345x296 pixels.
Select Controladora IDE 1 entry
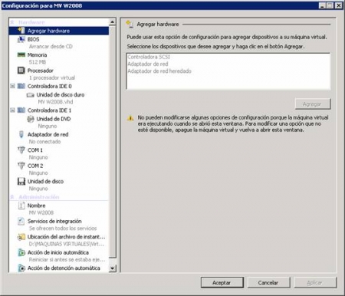click(49, 110)
